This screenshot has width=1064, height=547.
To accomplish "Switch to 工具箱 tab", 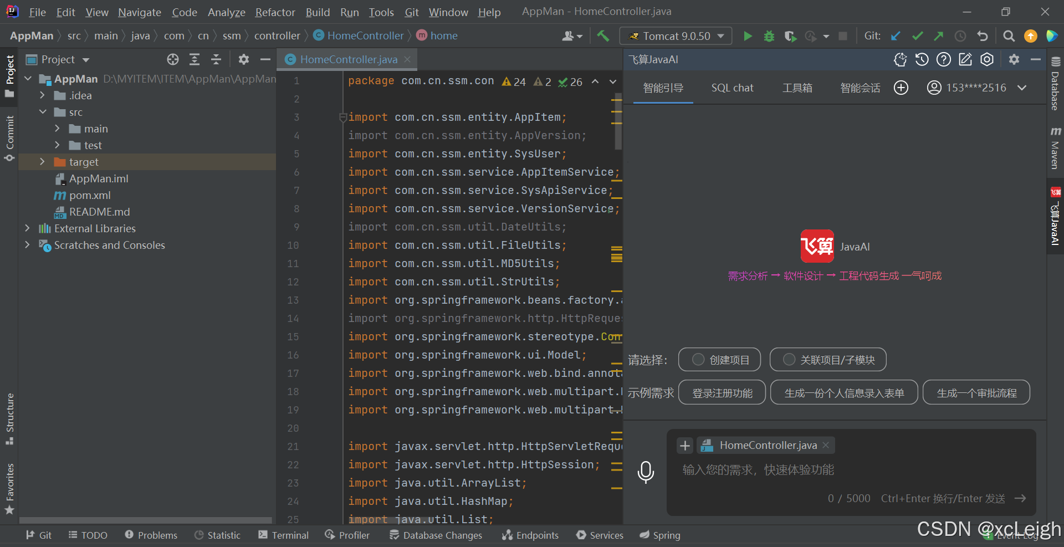I will click(x=797, y=88).
